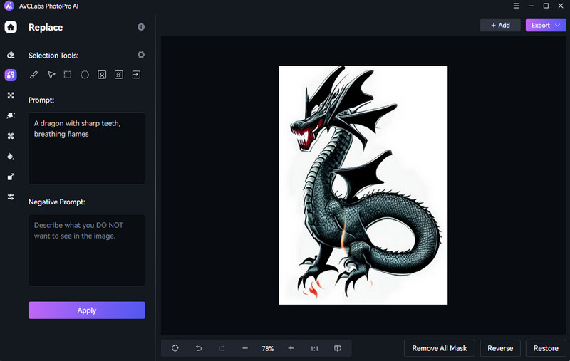Click in the Negative Prompt text field
This screenshot has width=570, height=361.
click(x=87, y=250)
